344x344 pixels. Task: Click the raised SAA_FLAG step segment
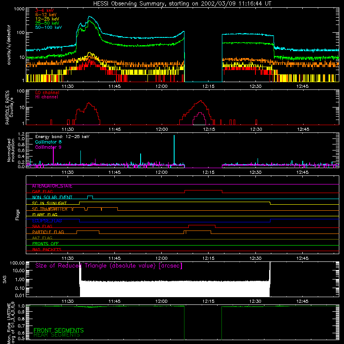click(x=202, y=225)
